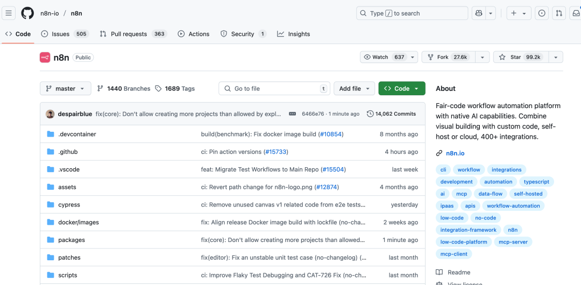Open the scripts folder
This screenshot has height=285, width=581.
(x=67, y=275)
